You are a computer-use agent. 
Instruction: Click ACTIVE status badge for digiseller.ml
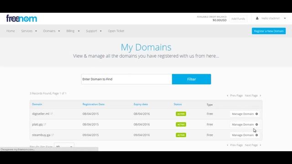coord(181,114)
